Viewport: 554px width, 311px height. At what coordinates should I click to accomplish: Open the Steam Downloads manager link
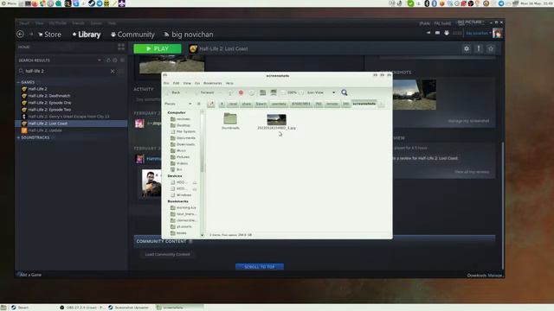pyautogui.click(x=485, y=276)
